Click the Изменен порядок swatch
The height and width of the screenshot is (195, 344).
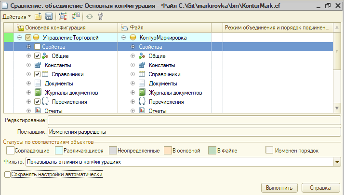[x=269, y=150]
